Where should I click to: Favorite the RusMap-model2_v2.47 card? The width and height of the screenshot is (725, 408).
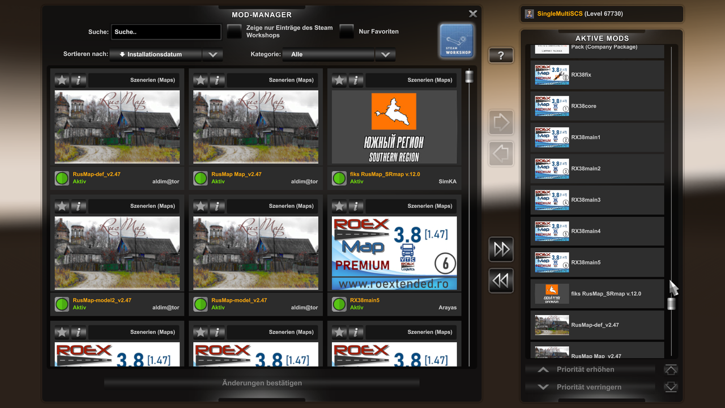tap(62, 206)
